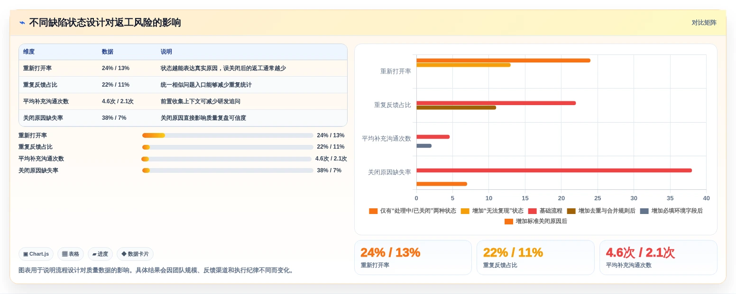Click the 22% / 11% table cell

click(x=116, y=85)
